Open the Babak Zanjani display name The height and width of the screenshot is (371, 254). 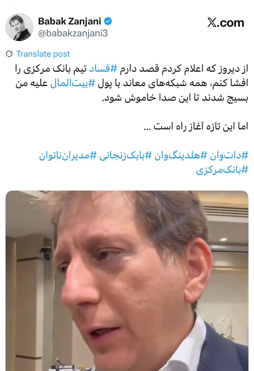(70, 21)
